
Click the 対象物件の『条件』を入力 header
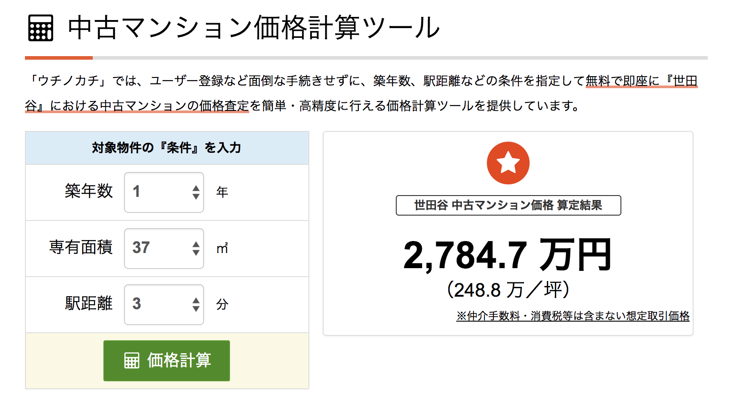point(167,148)
